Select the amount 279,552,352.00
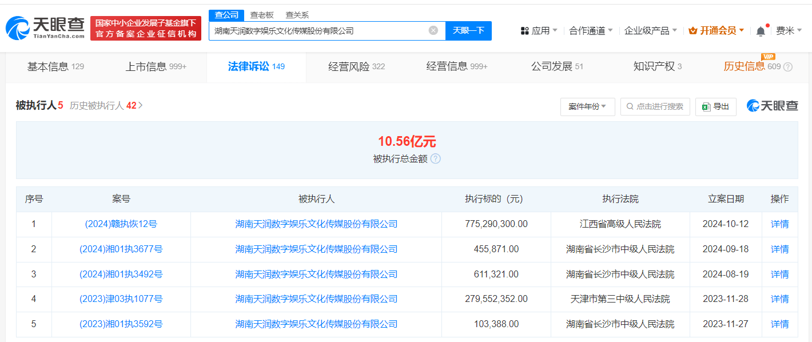 point(496,299)
